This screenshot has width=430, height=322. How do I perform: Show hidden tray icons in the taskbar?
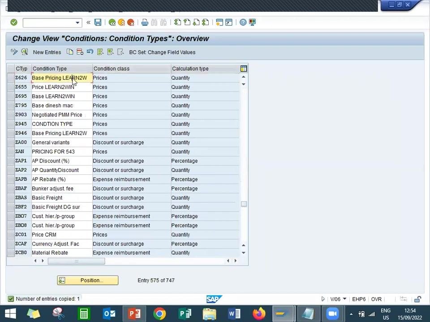click(351, 314)
